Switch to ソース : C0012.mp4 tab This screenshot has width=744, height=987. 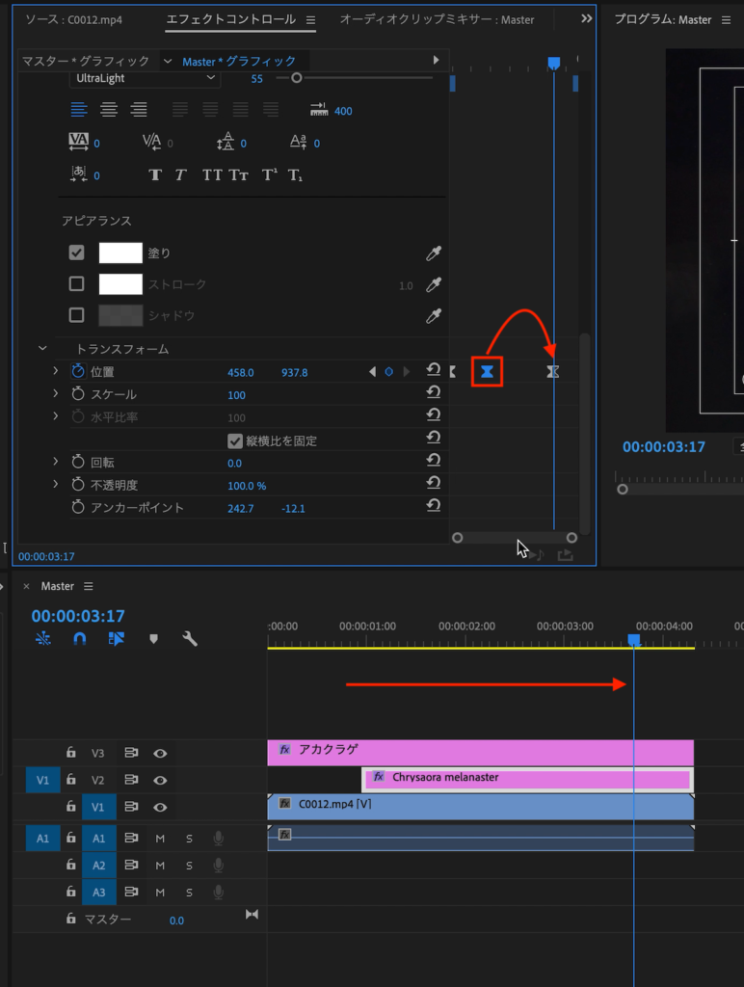[x=73, y=19]
